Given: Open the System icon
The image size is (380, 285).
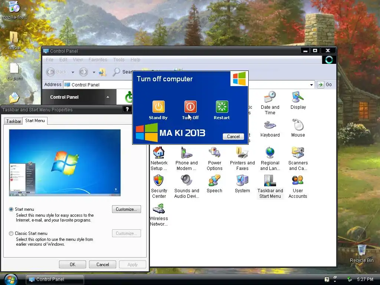Looking at the screenshot, I should (242, 184).
